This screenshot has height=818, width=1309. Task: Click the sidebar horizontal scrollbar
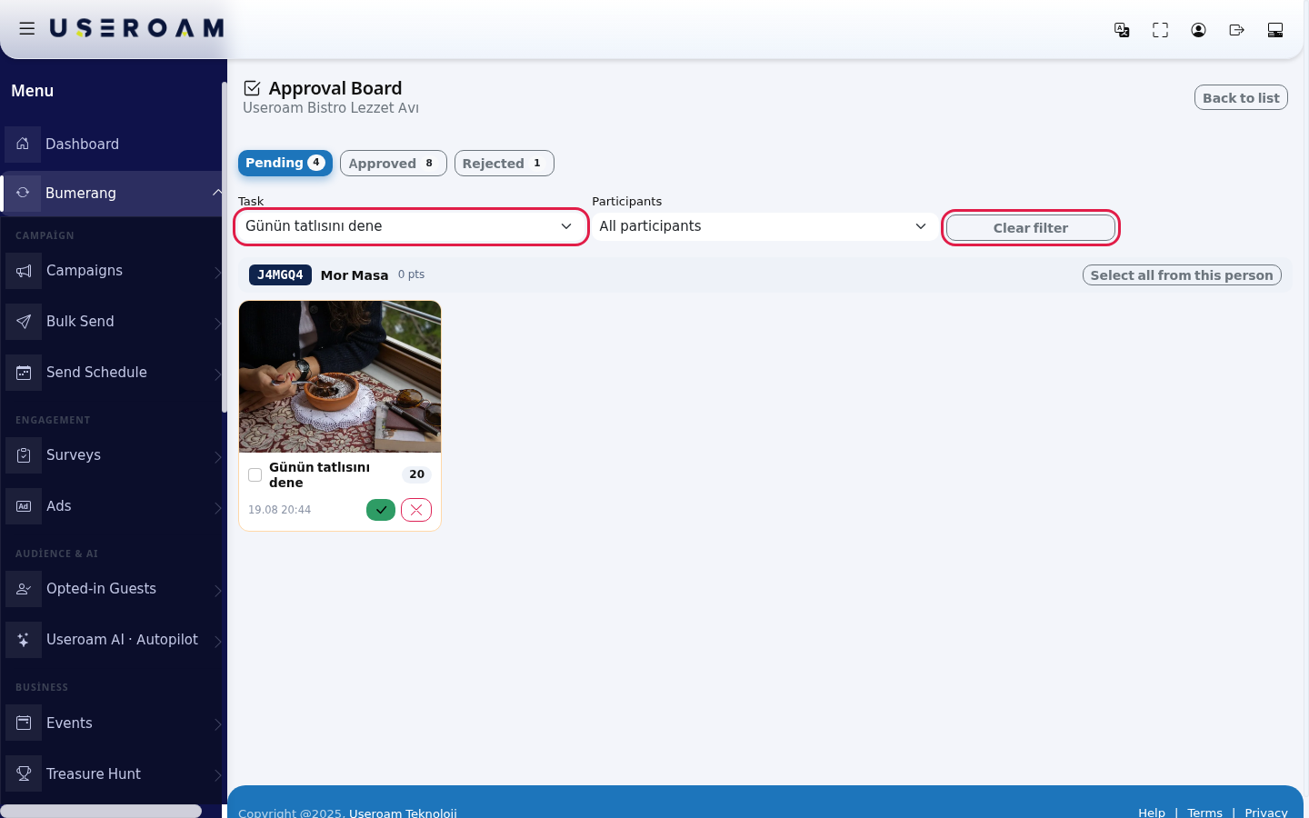tap(101, 811)
